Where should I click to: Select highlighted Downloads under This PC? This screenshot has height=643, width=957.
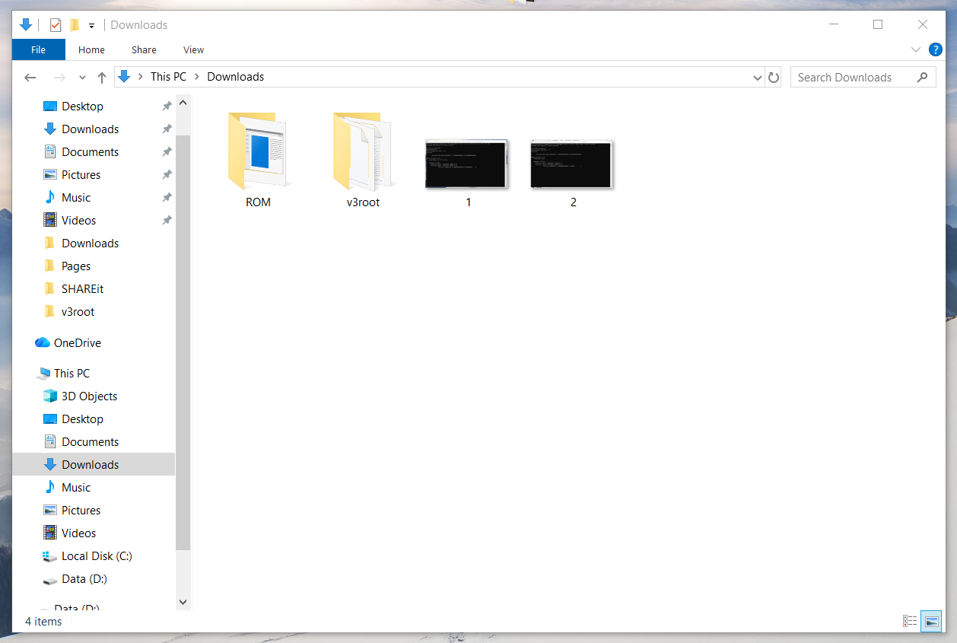click(x=93, y=465)
